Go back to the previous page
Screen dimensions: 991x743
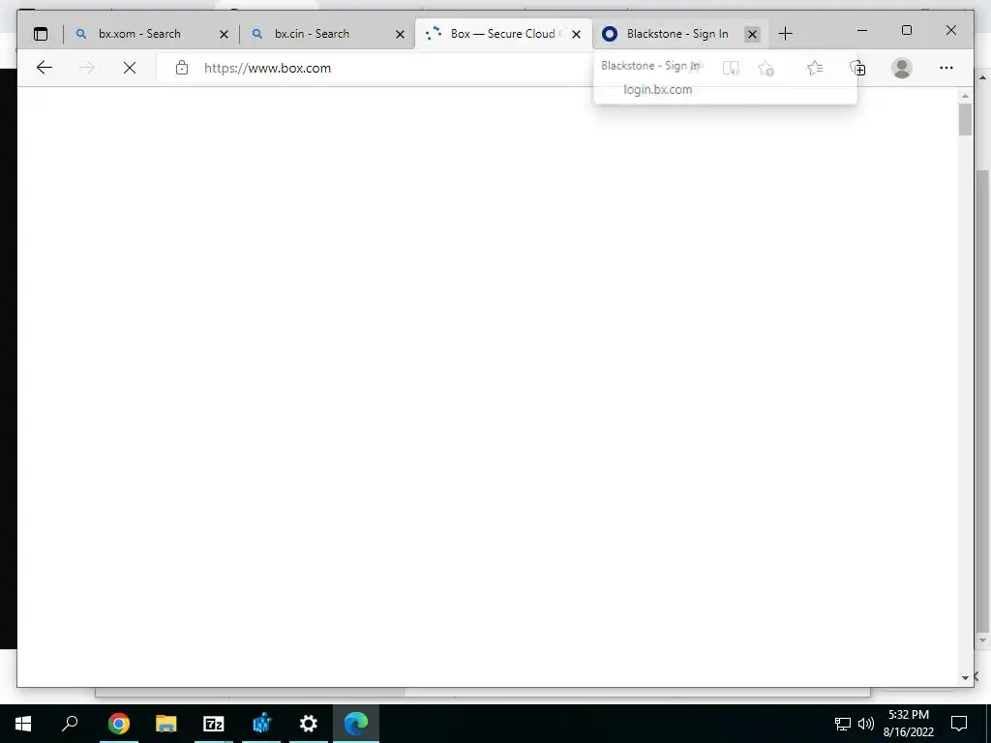coord(45,68)
